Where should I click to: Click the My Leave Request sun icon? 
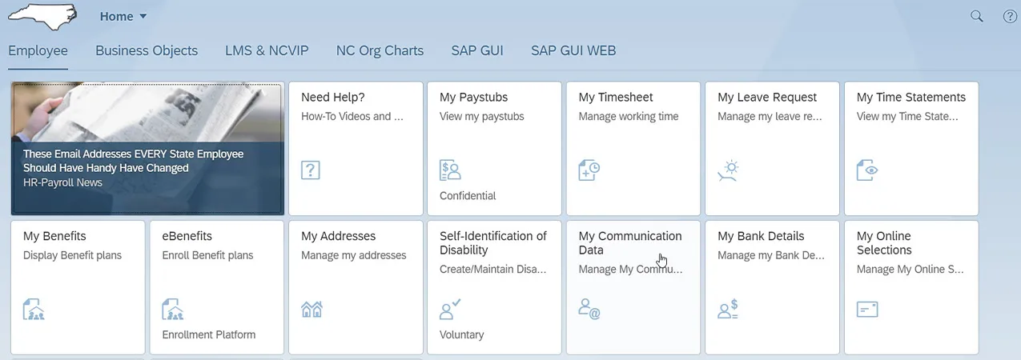(x=728, y=170)
